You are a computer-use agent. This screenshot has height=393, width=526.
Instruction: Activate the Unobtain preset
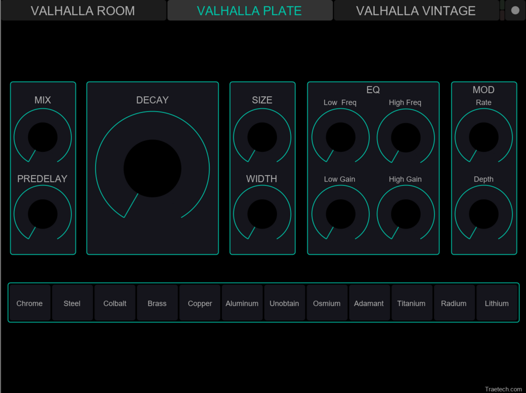(x=285, y=303)
